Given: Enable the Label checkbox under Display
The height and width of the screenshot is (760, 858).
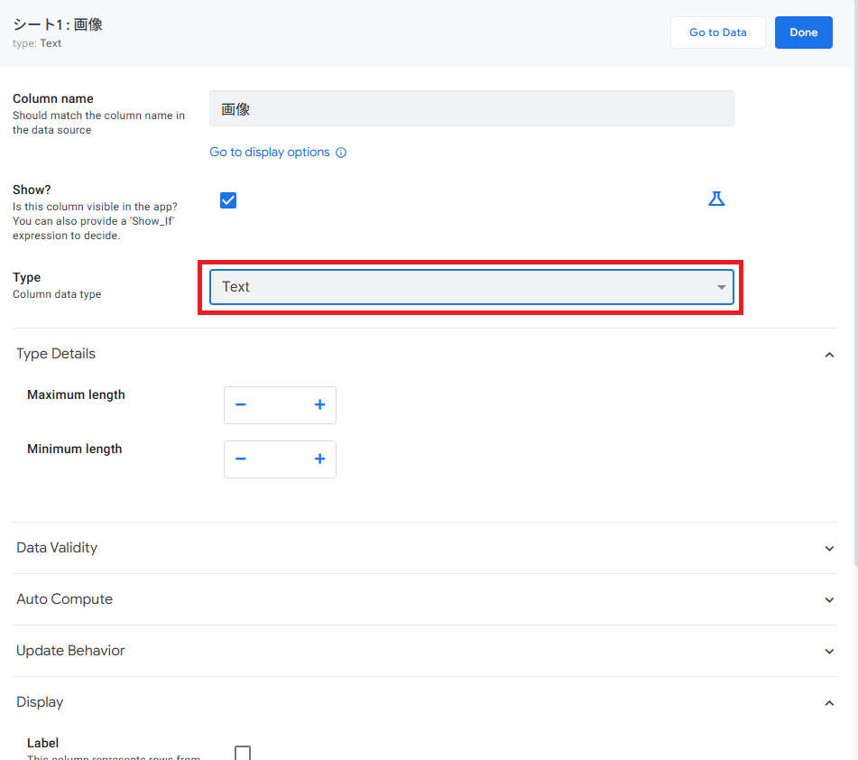Looking at the screenshot, I should [242, 753].
